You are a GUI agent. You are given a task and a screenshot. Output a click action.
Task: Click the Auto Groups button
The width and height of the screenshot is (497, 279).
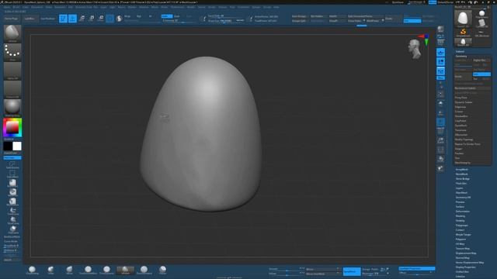pyautogui.click(x=299, y=16)
